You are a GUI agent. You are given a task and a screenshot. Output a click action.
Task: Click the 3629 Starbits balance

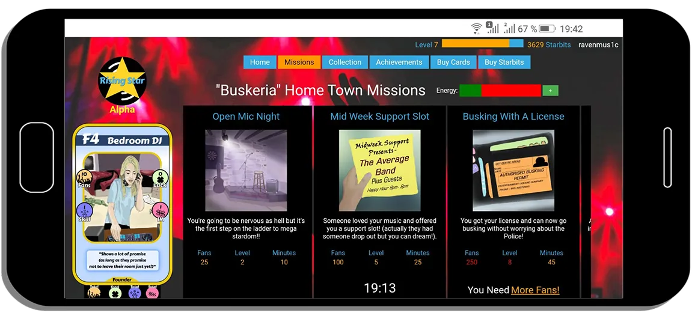[548, 44]
